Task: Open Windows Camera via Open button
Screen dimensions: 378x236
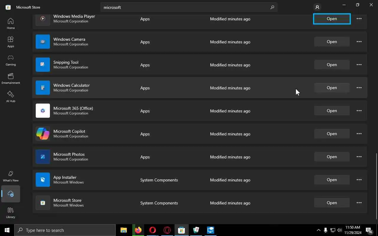Action: pos(332,42)
